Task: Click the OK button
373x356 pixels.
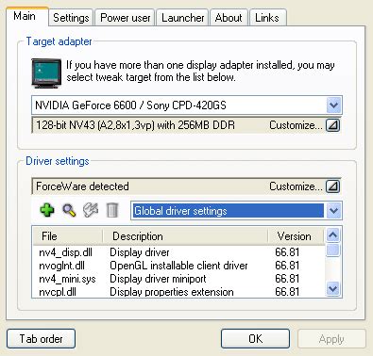Action: click(x=255, y=339)
